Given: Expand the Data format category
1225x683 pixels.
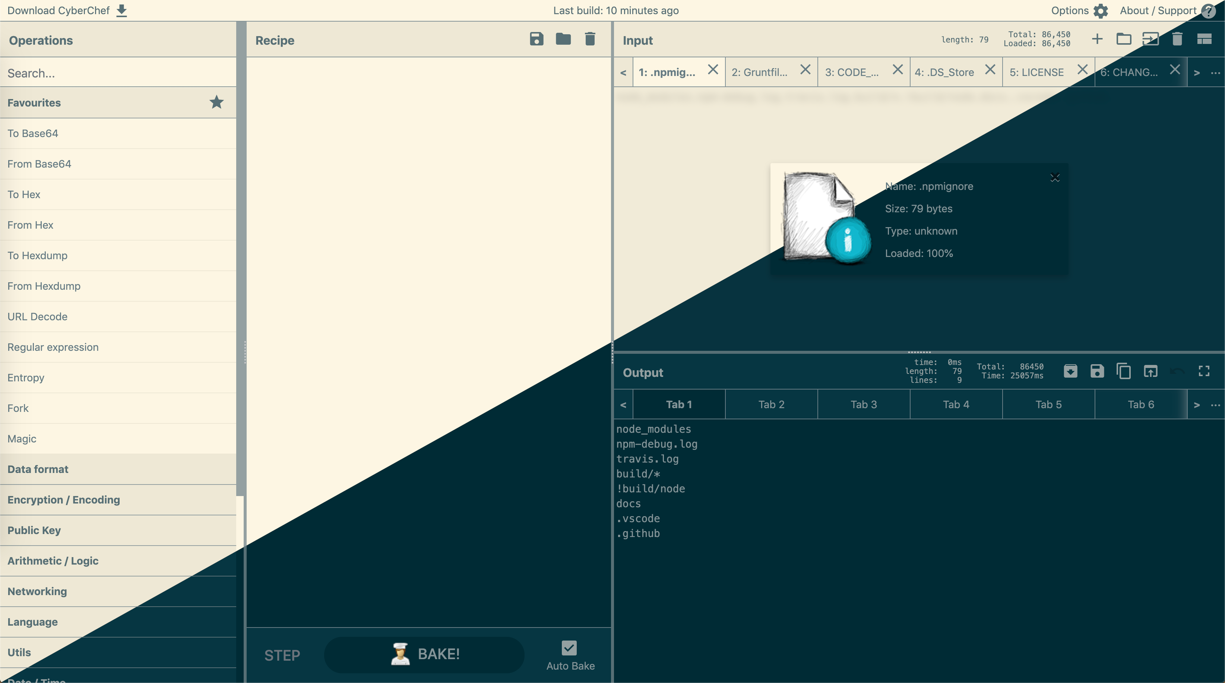Looking at the screenshot, I should [x=37, y=469].
